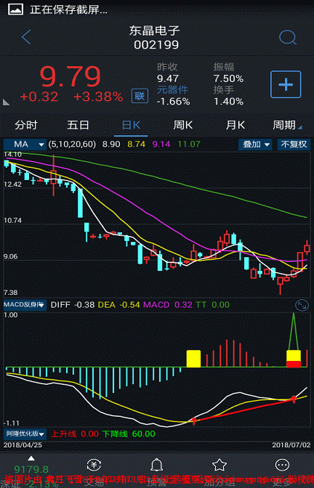
Task: Open the 叠加 overlay dropdown
Action: coord(255,145)
